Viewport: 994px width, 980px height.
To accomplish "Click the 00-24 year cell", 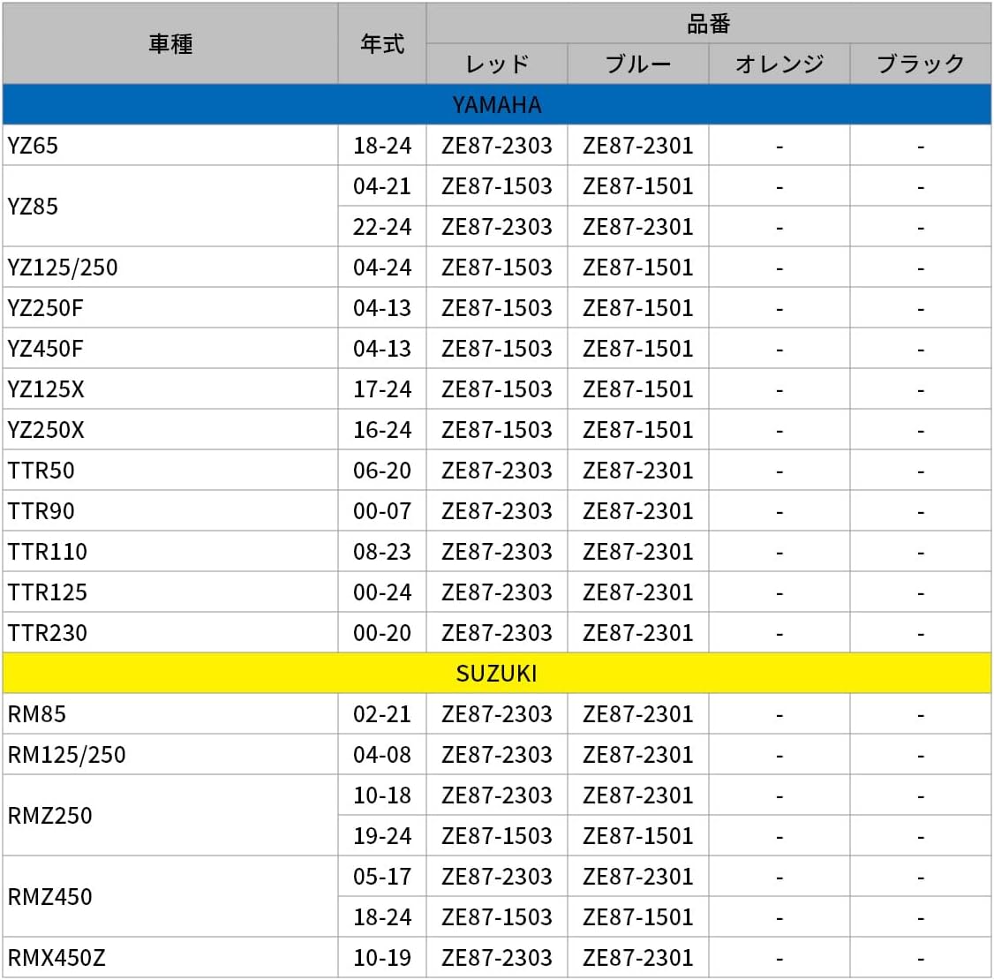I will coord(382,592).
